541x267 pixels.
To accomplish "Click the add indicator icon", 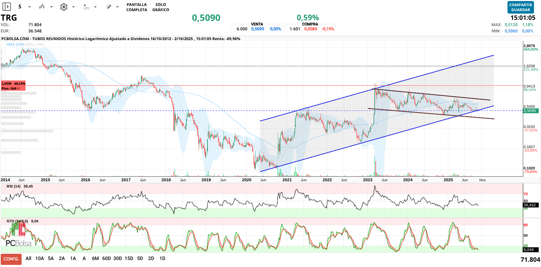I will click(x=87, y=7).
